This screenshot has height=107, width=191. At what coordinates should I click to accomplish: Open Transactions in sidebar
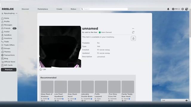click(8, 55)
